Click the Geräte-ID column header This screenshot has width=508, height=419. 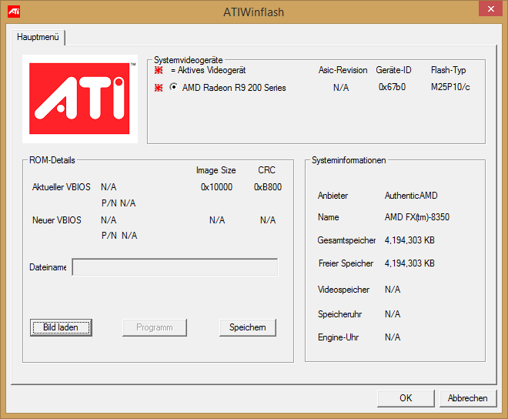(x=393, y=70)
